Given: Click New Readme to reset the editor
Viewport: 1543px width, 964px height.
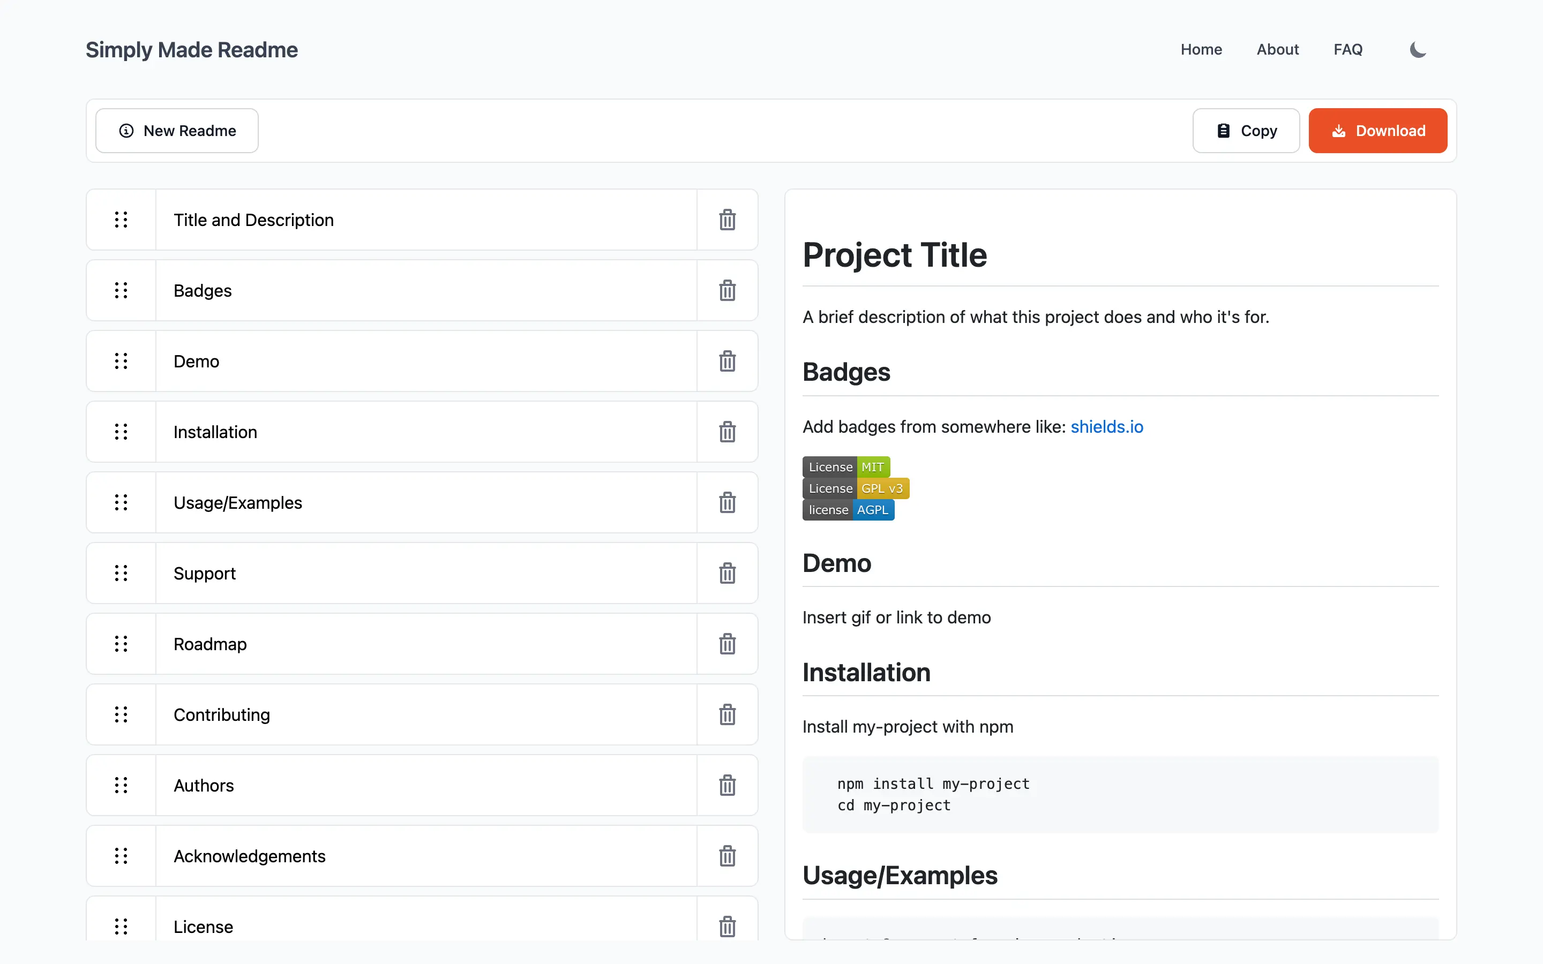Looking at the screenshot, I should click(x=177, y=130).
